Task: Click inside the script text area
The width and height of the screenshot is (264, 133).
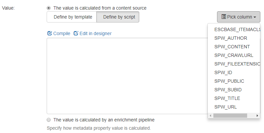Action: tap(126, 76)
